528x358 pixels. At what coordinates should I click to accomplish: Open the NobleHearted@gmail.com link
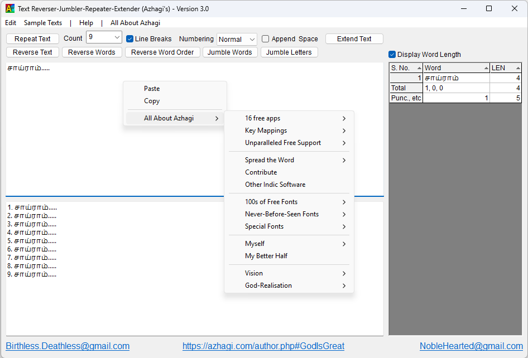point(471,346)
